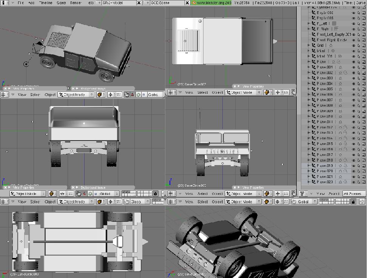Screen dimensions: 367x278
Task: Enable scale manipulator square under the perspective truck view
Action: click(144, 95)
